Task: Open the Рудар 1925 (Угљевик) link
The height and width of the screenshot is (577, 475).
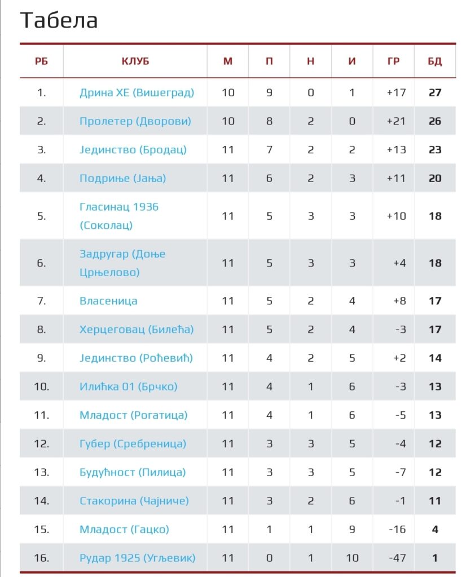Action: tap(138, 558)
